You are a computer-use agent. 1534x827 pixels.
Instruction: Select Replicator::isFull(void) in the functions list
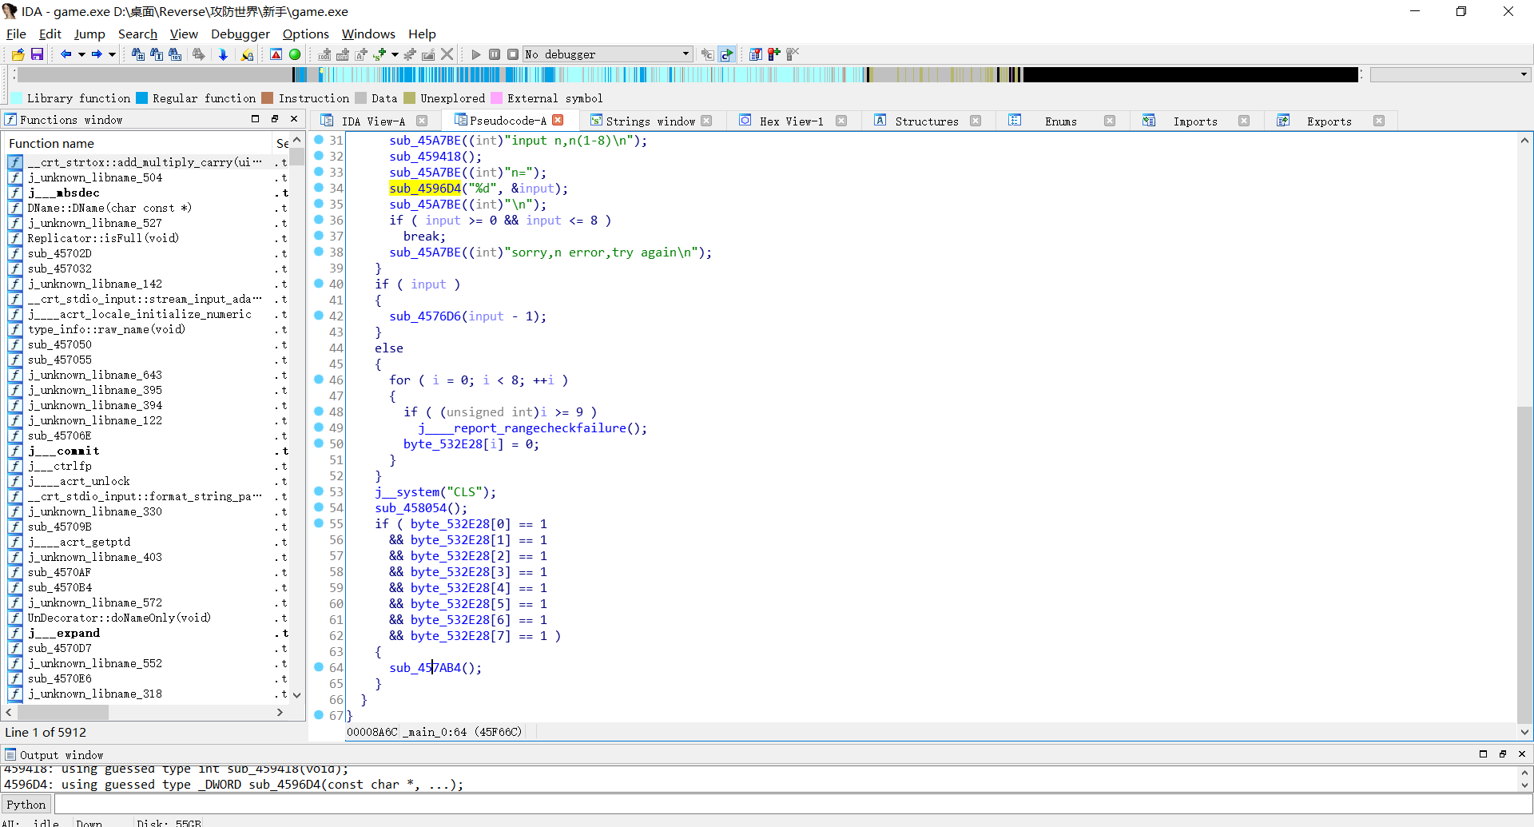coord(103,238)
